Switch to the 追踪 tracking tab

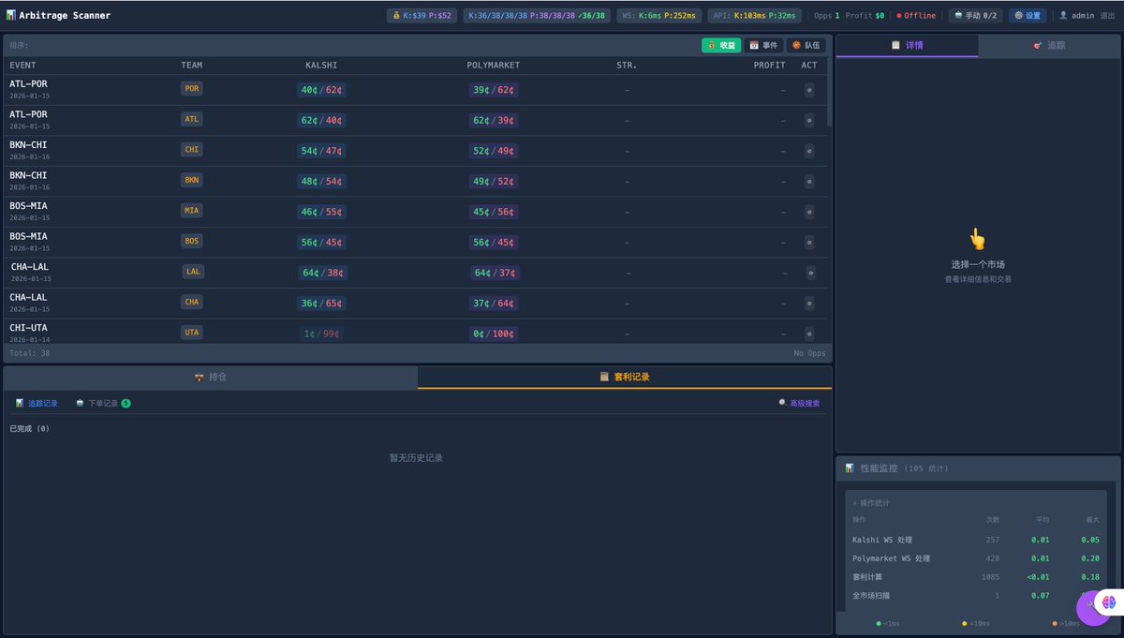(x=1049, y=45)
